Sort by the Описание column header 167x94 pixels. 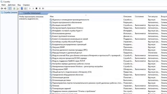(127, 16)
